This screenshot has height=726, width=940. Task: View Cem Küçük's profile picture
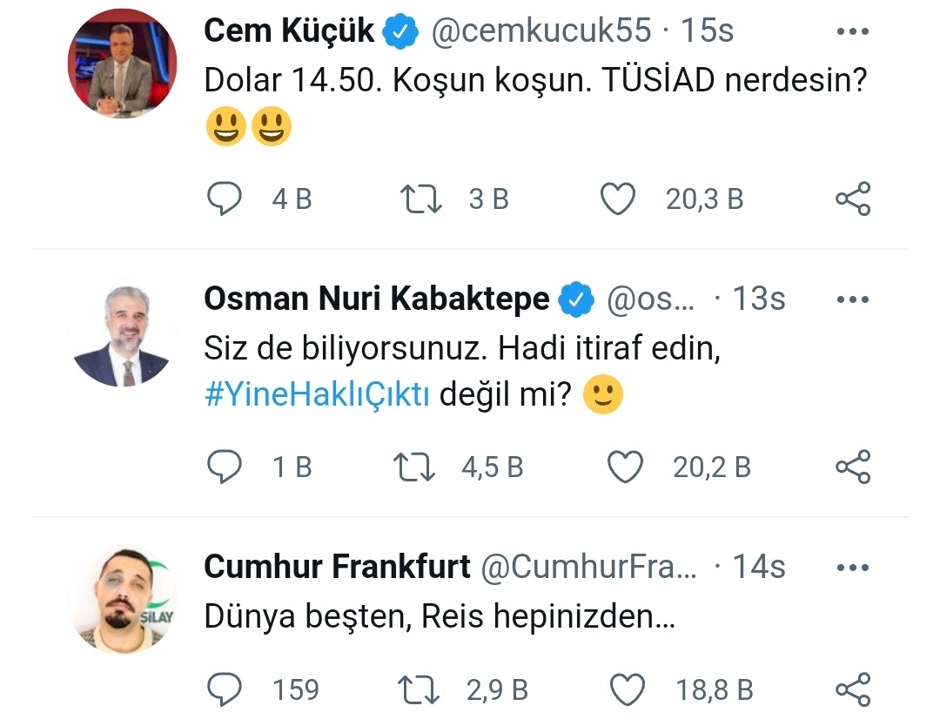pos(122,64)
